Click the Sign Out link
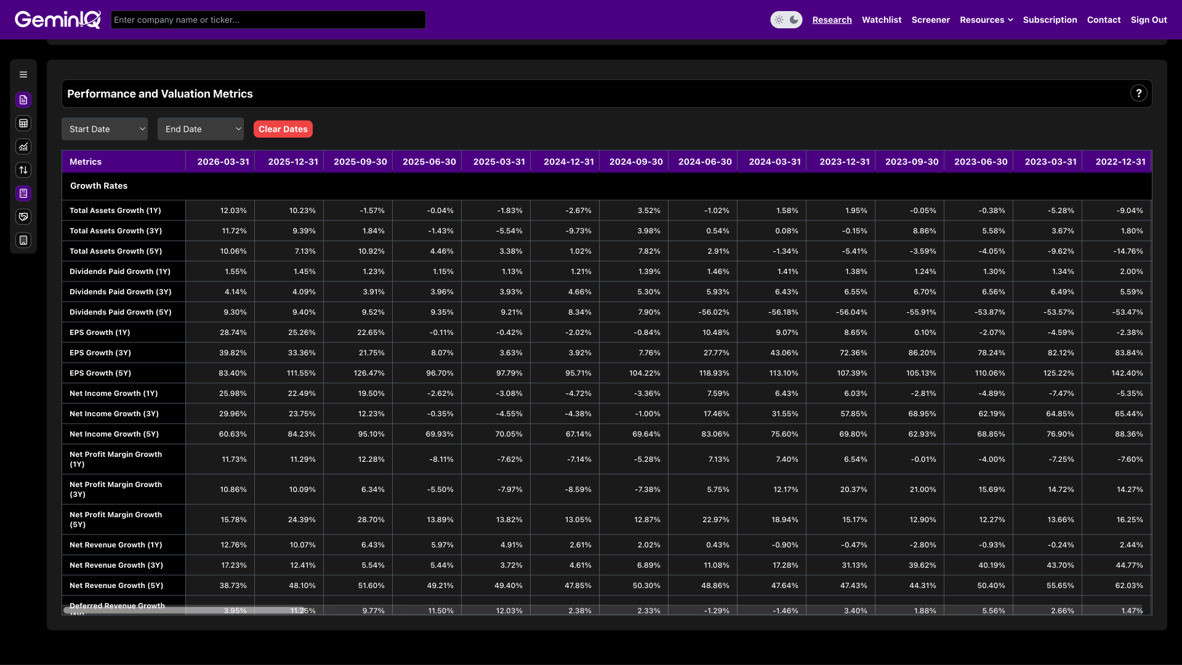The image size is (1182, 665). coord(1148,20)
